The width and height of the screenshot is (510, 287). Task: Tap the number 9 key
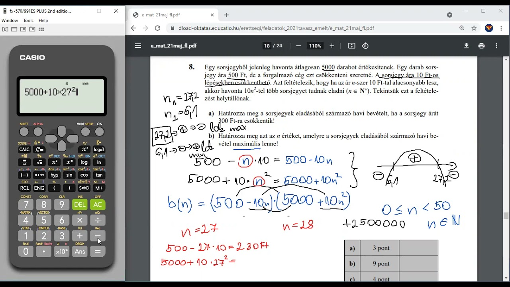(x=62, y=204)
